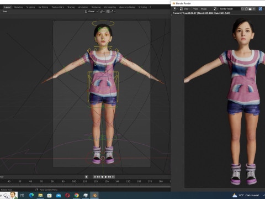
Task: Toggle fake user shield for Render Result
Action: point(243,9)
